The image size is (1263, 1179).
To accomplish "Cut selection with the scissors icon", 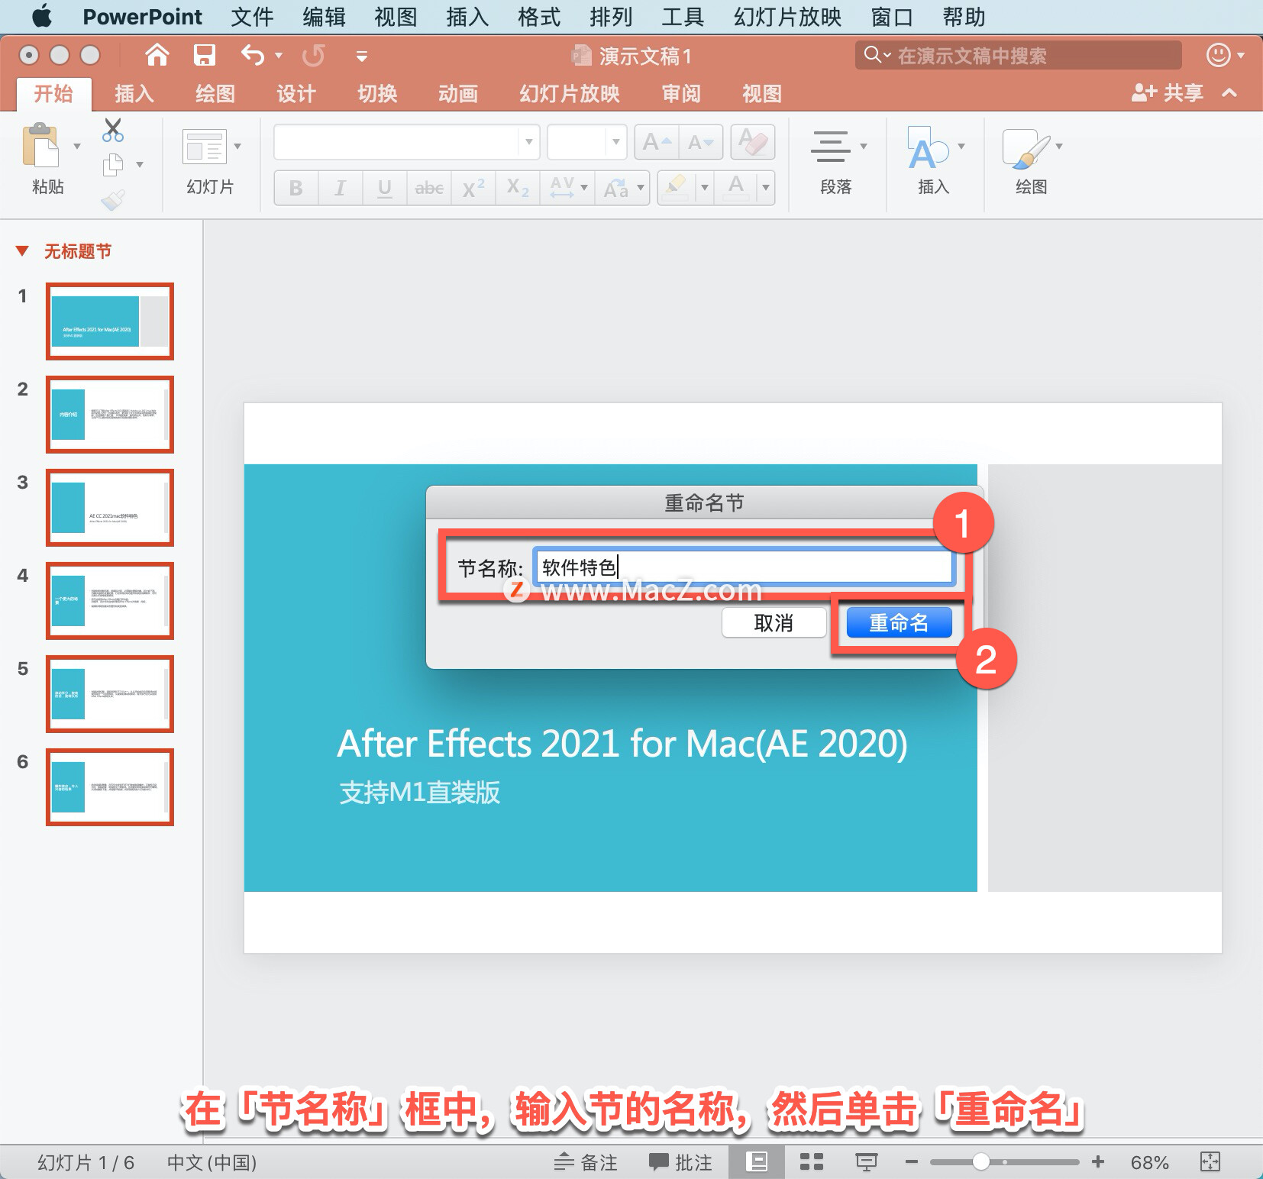I will point(113,131).
